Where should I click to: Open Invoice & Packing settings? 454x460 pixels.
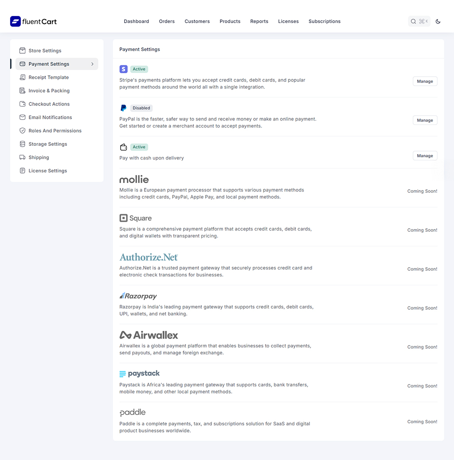(x=57, y=91)
